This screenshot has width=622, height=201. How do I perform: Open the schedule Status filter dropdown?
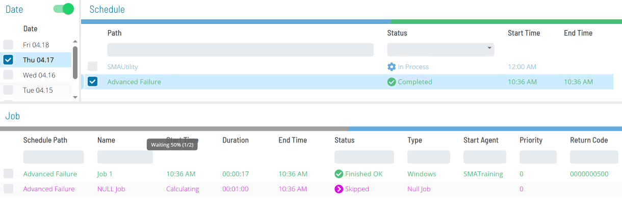[440, 49]
